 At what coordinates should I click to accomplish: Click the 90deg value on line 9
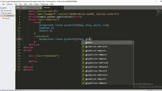point(80,25)
